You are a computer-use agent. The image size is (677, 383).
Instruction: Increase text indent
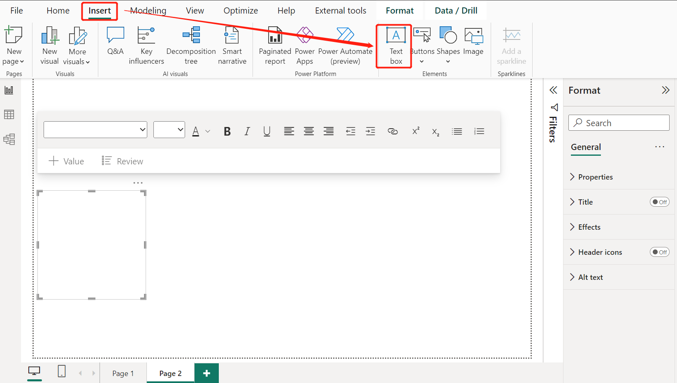[x=371, y=132]
